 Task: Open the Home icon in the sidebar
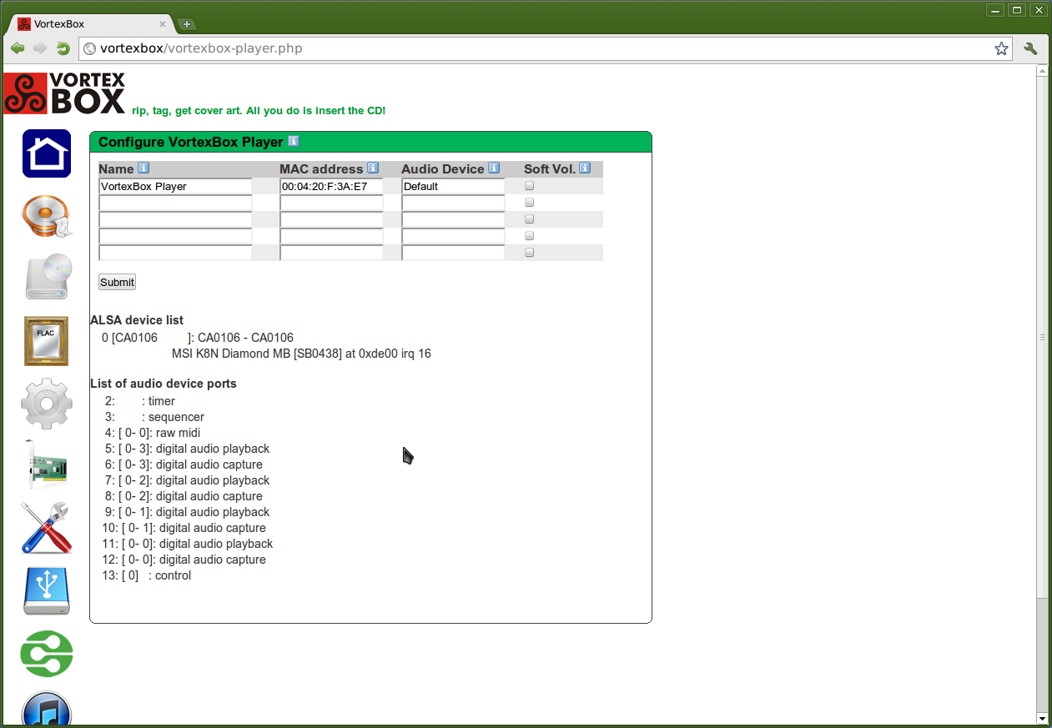47,153
